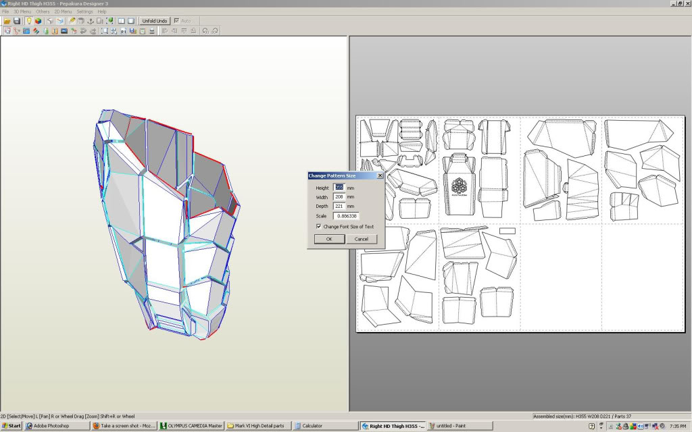Select the red-green edge color tool icon

click(x=36, y=31)
